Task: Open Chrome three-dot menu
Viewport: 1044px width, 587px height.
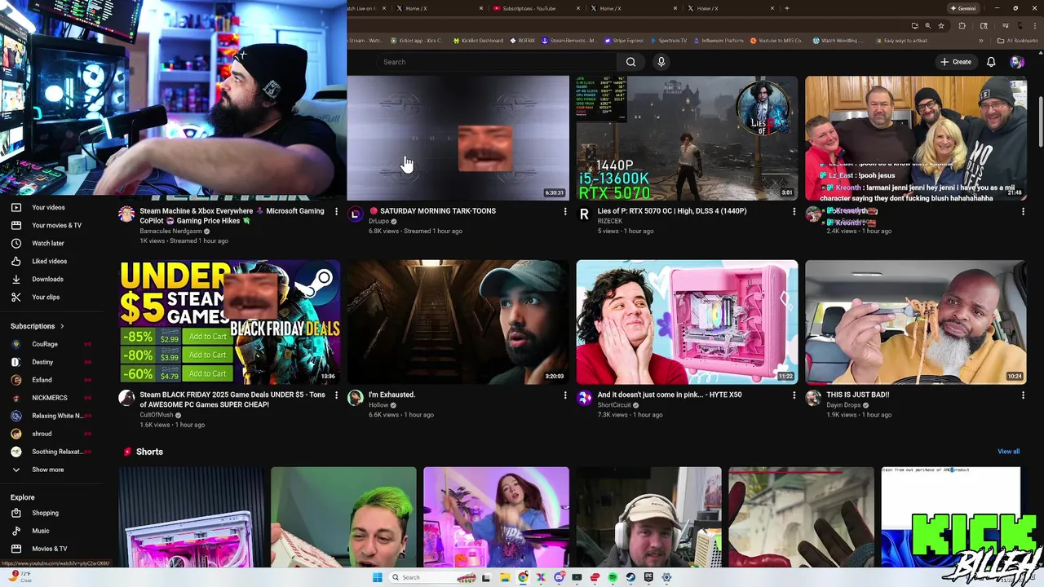Action: (x=1035, y=25)
